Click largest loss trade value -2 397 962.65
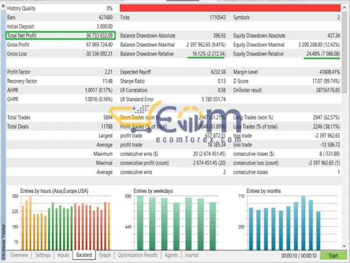 (327, 136)
